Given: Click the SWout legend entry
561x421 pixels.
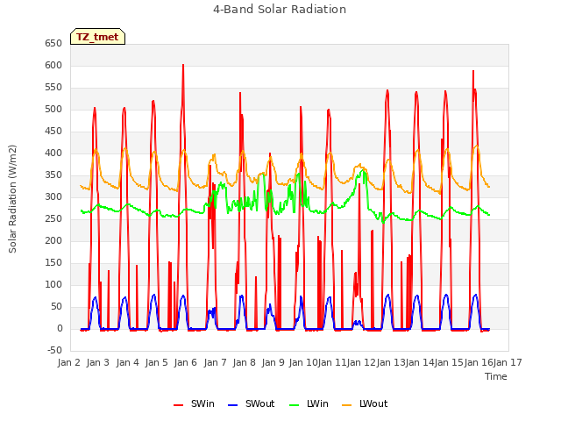Looking at the screenshot, I should 252,403.
